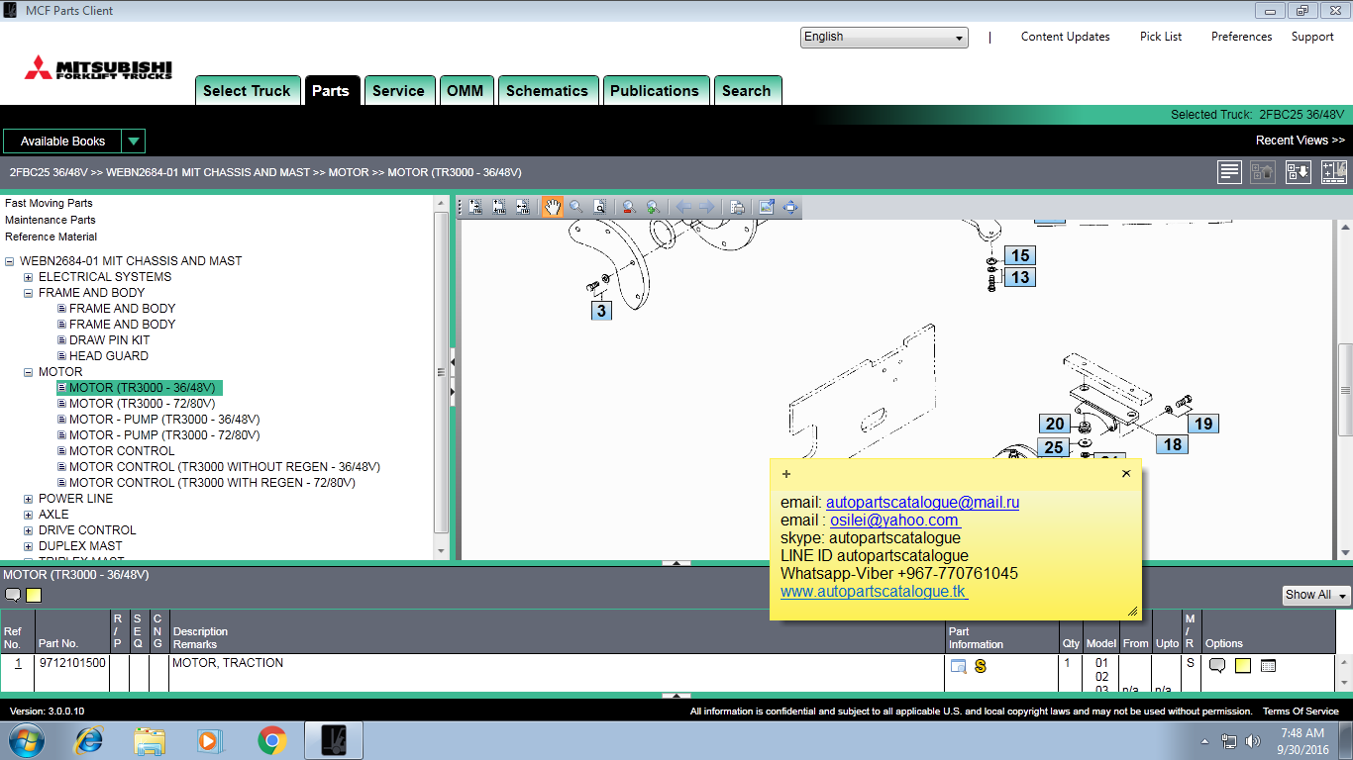This screenshot has height=760, width=1353.
Task: Collapse the FRAME AND BODY node
Action: 29,293
